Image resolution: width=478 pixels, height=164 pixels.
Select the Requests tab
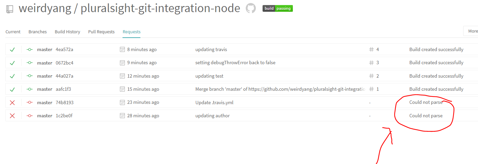pyautogui.click(x=132, y=32)
